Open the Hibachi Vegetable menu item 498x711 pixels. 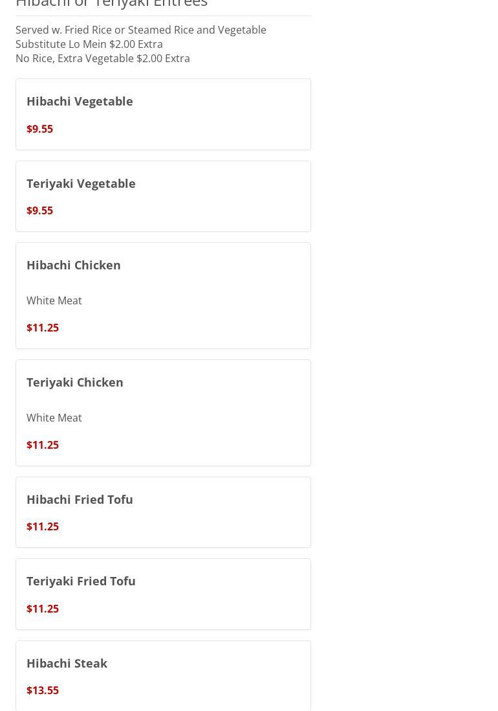(x=80, y=101)
